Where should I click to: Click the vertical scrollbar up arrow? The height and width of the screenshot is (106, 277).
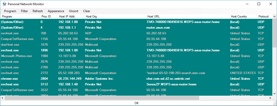coord(274,17)
